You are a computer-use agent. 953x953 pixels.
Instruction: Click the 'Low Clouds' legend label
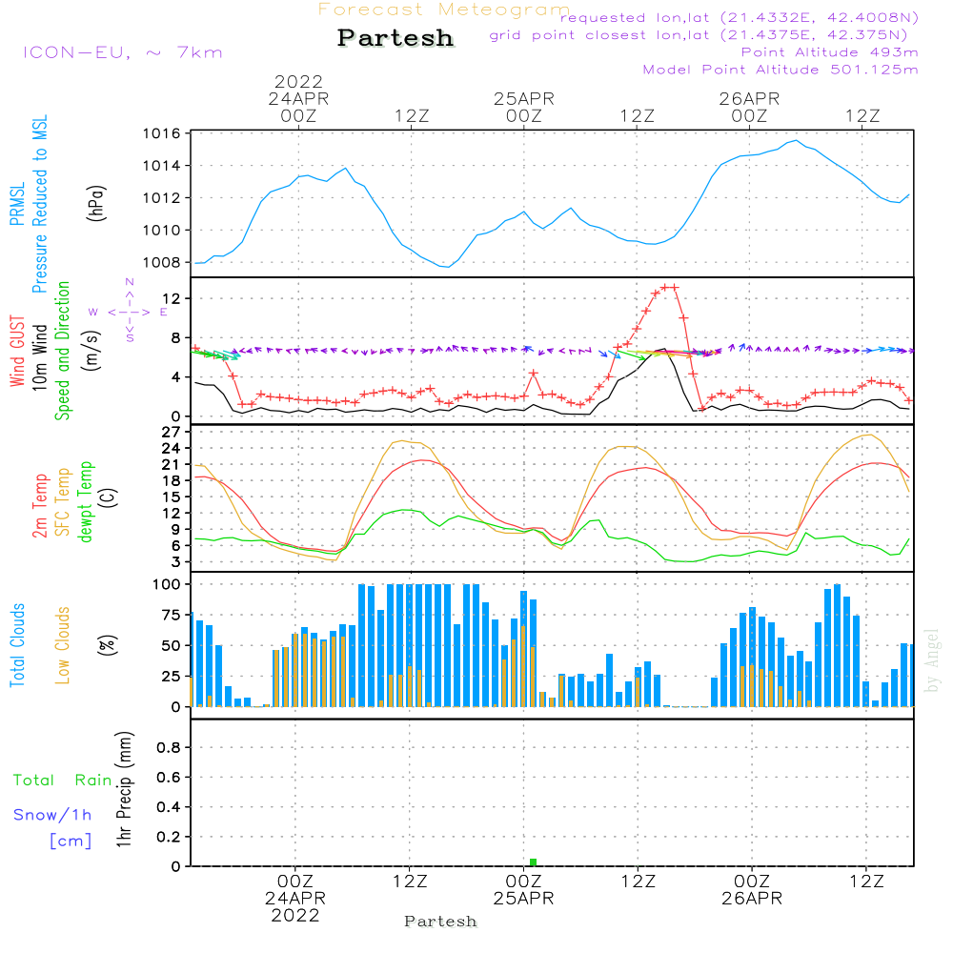[63, 645]
